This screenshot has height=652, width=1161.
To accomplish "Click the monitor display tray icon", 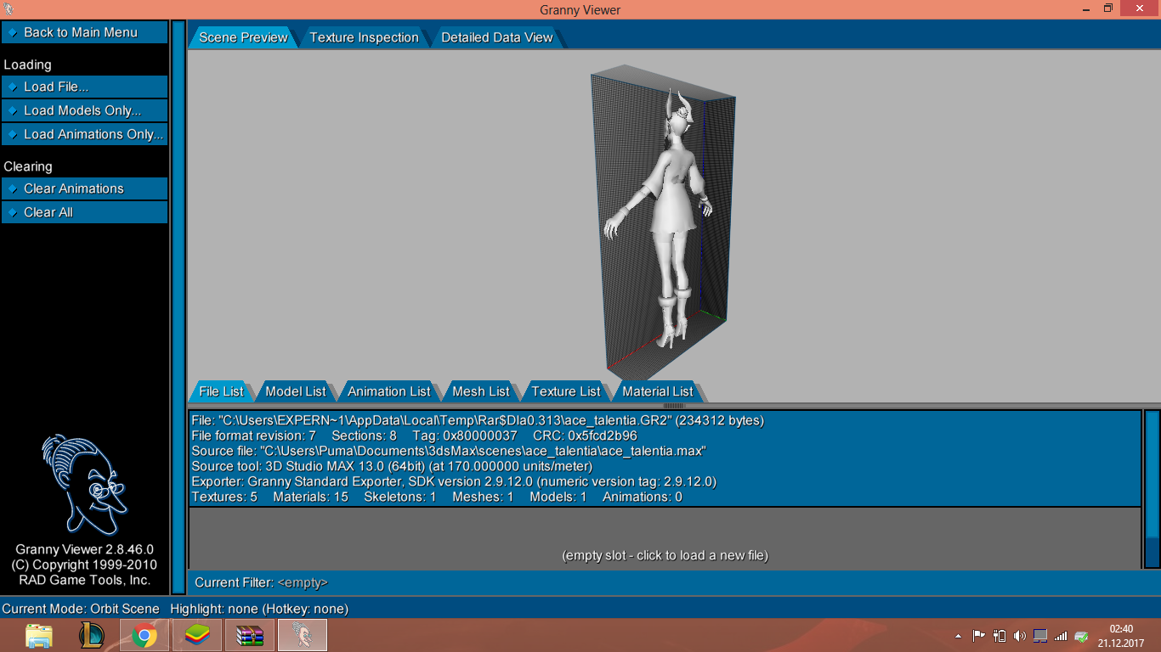I will tap(1040, 635).
